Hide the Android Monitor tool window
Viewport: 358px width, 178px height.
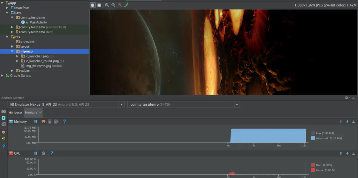click(354, 98)
